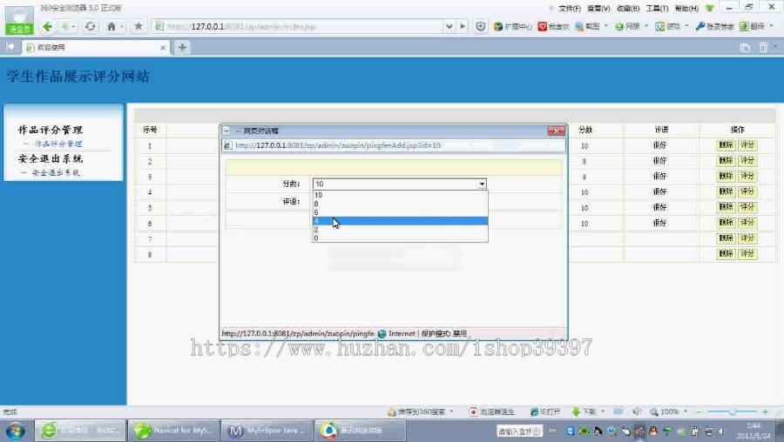Click the QQ penguin tray icon
784x442 pixels.
tap(653, 431)
